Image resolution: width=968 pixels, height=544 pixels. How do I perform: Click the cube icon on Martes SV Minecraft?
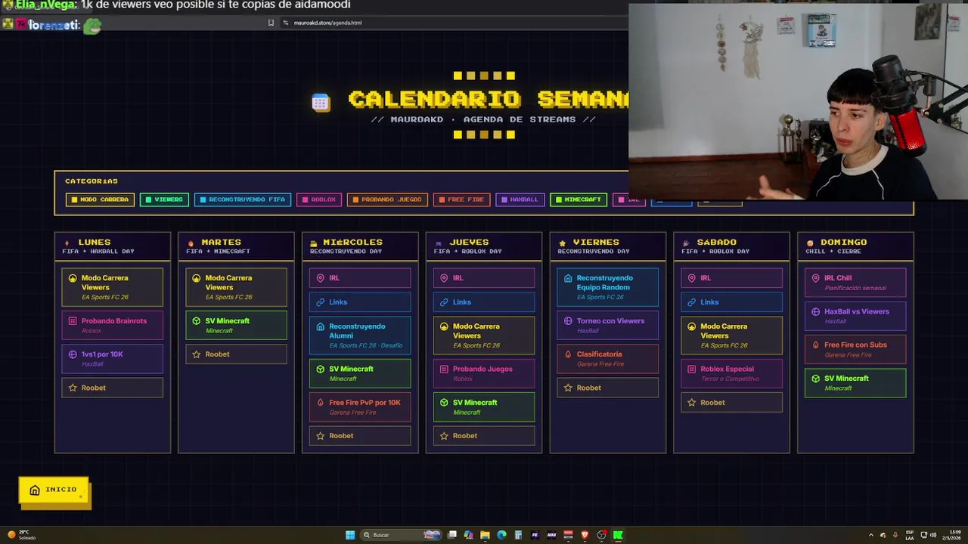(x=197, y=321)
